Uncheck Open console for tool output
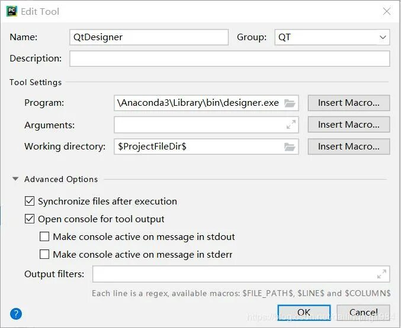Viewport: 401px width, 328px height. pos(30,219)
